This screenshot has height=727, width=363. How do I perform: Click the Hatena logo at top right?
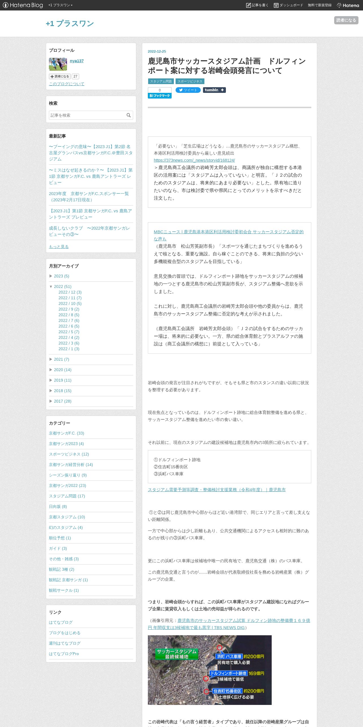(348, 5)
